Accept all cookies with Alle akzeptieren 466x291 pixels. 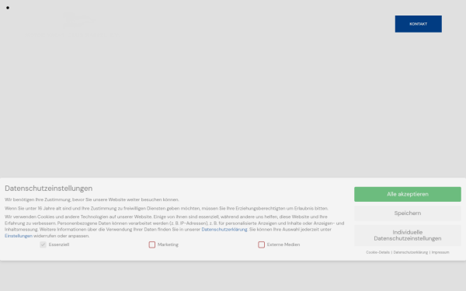click(x=408, y=194)
